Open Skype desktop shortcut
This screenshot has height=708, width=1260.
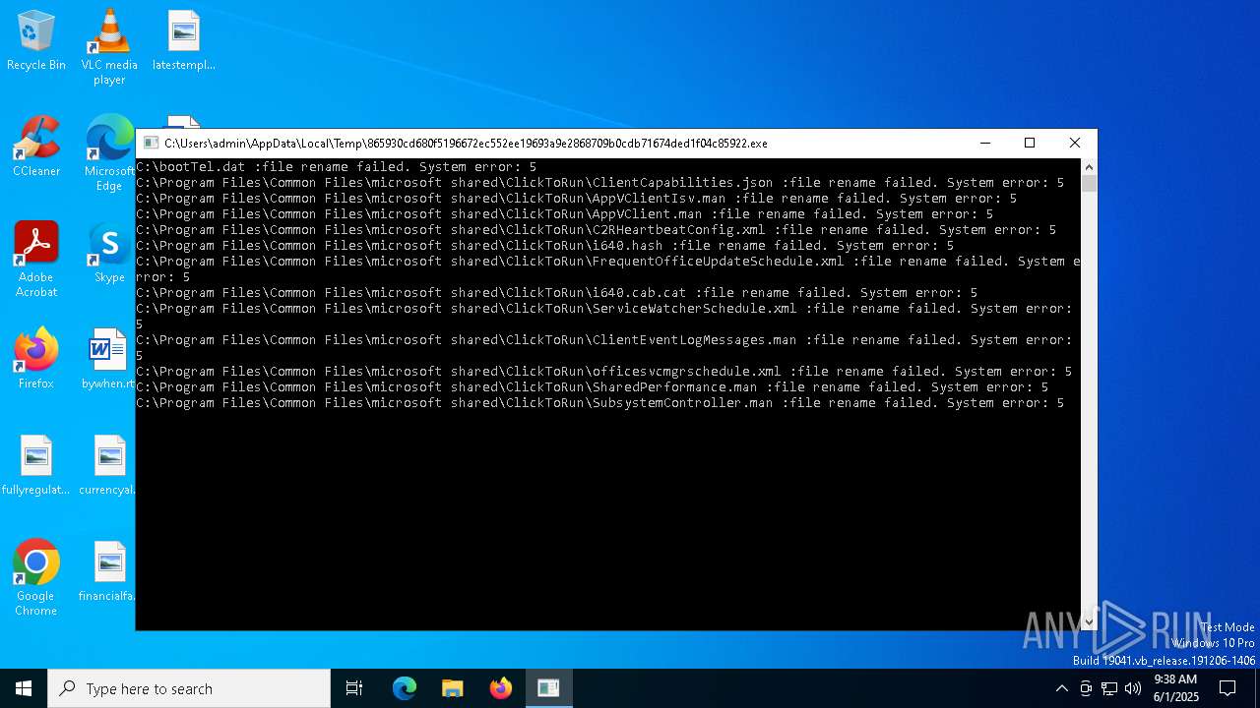click(109, 254)
